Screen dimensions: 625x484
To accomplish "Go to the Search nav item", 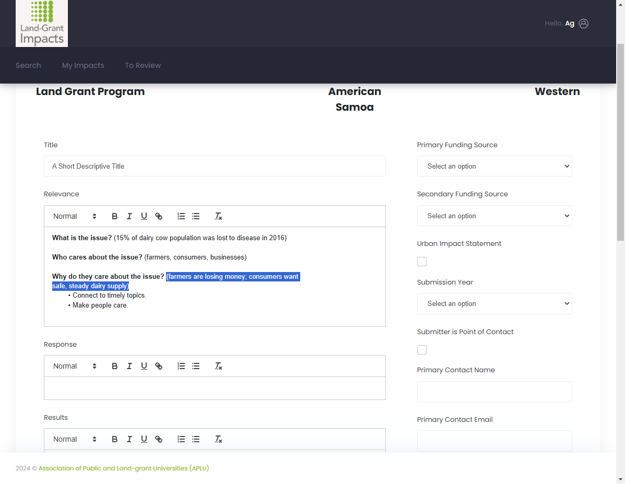I will pos(28,65).
